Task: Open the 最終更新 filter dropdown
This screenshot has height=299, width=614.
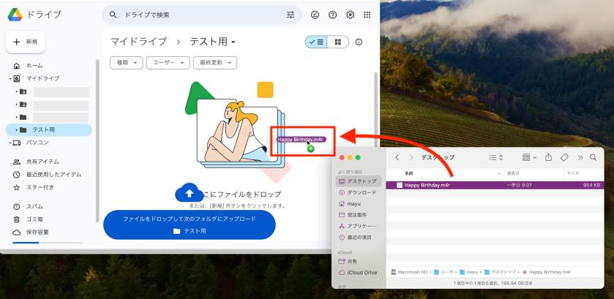Action: click(x=214, y=63)
